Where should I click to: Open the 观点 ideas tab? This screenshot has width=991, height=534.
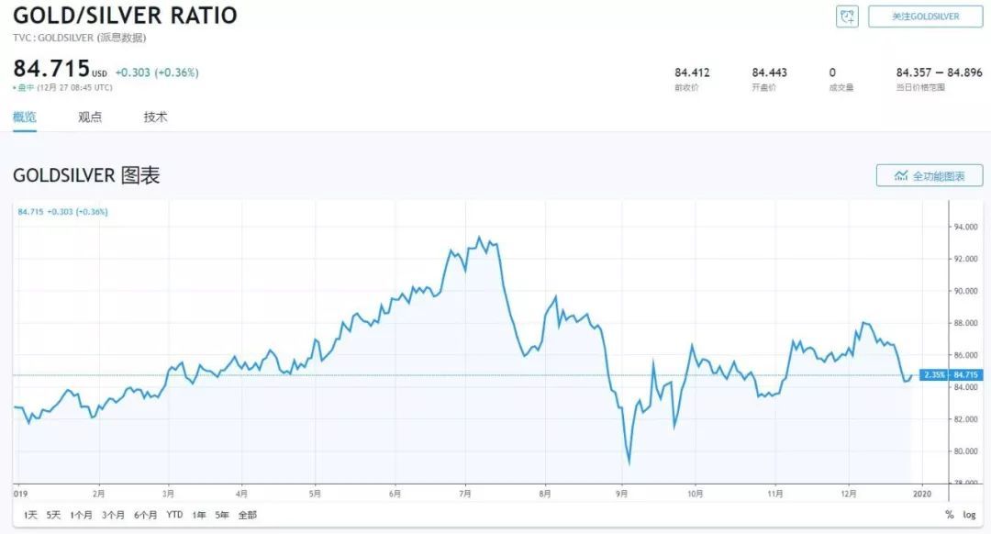[90, 117]
